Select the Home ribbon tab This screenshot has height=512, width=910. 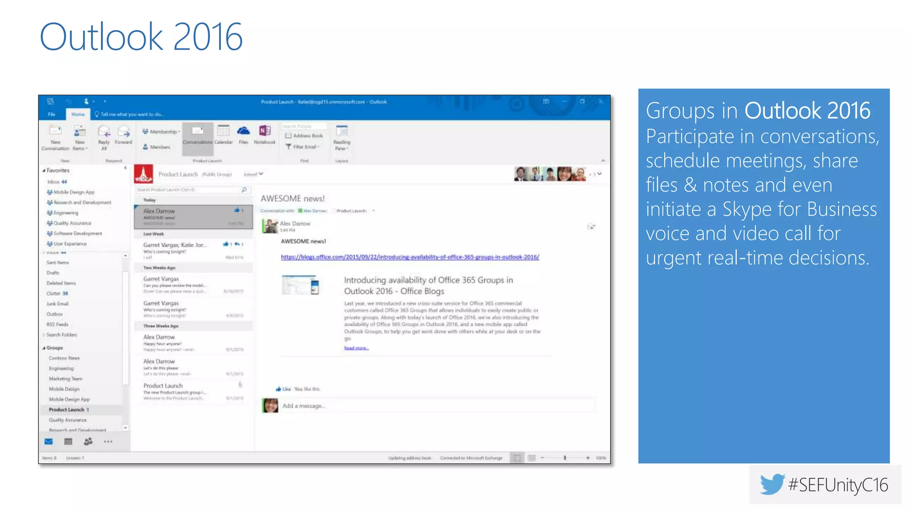[x=78, y=114]
